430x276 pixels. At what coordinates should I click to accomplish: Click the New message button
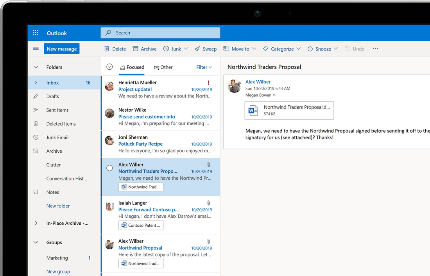[x=62, y=49]
